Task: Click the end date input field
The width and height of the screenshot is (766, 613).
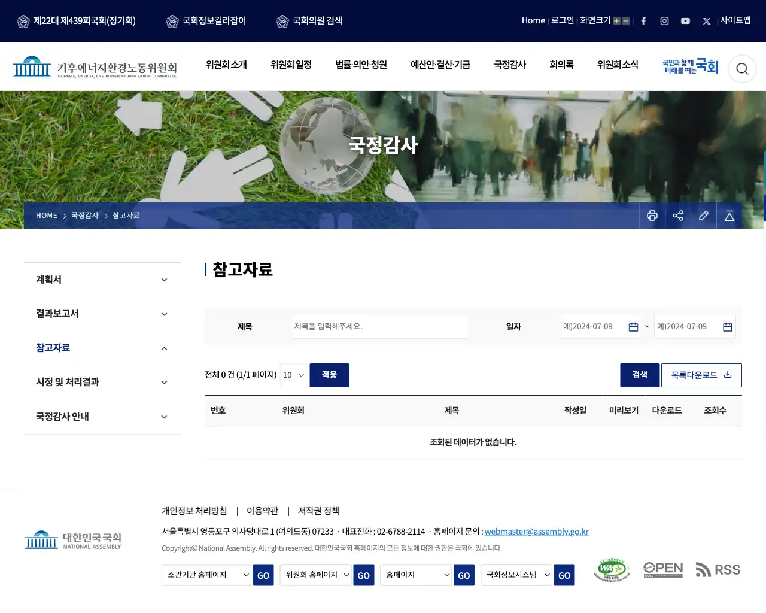Action: [x=695, y=327]
